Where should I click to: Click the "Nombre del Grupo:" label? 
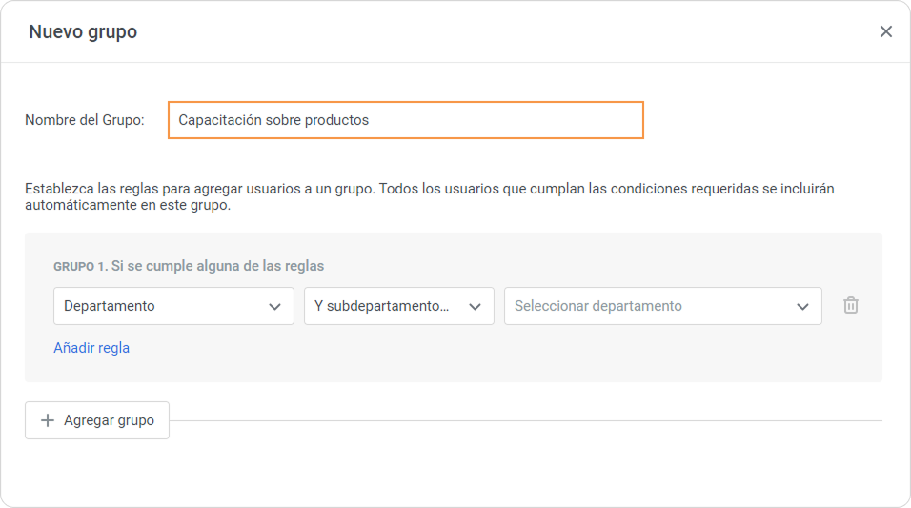[85, 120]
